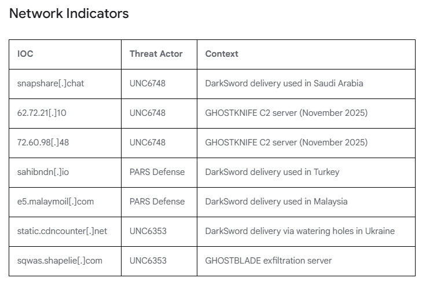
Task: Click PARS Defense in the sahibndn row
Action: [157, 172]
